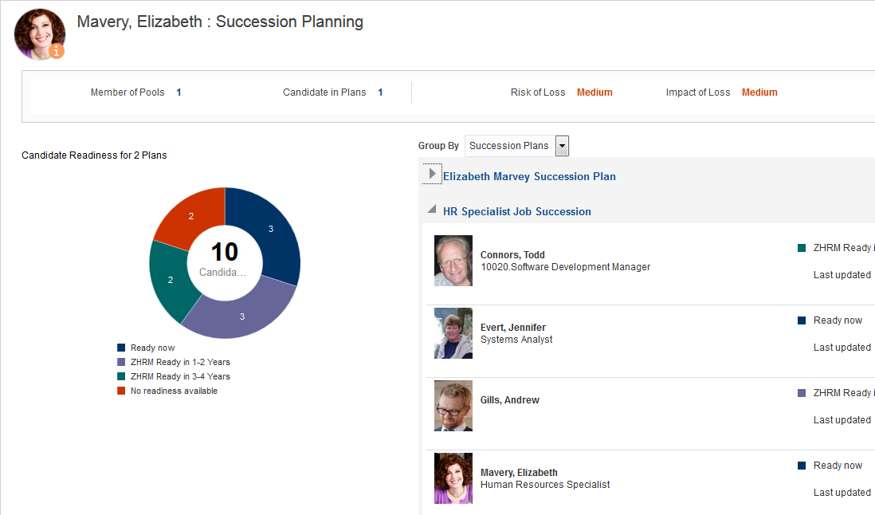
Task: Click the ZHRM Ready in 3-4 Years legend swatch
Action: point(121,376)
